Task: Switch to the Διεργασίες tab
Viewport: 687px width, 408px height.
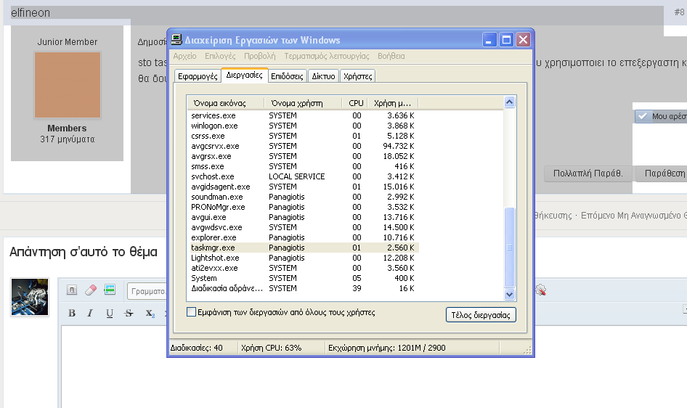Action: tap(245, 75)
